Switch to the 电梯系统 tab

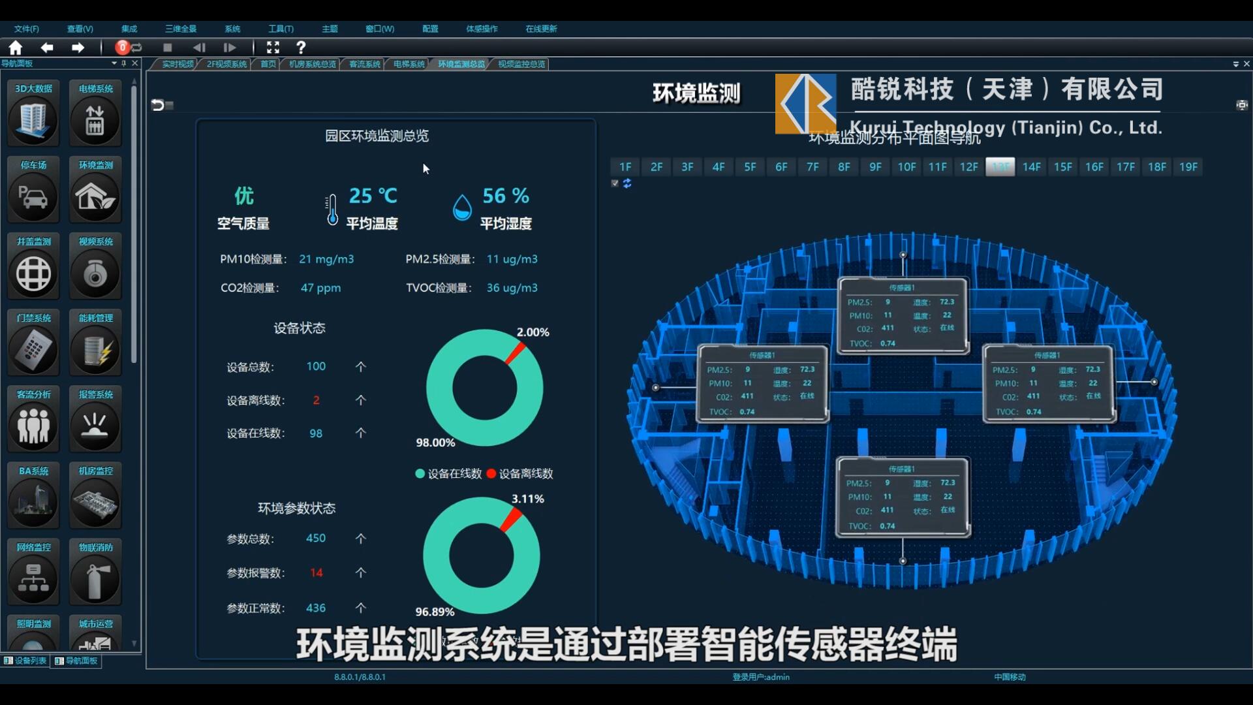409,64
